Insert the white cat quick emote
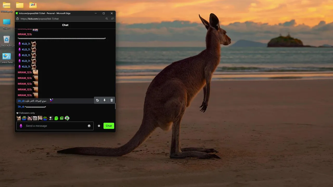 tap(35, 118)
